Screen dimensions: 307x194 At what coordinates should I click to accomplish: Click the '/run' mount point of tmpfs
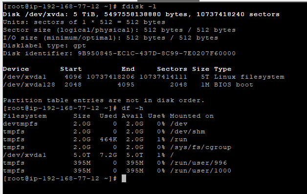coord(178,140)
